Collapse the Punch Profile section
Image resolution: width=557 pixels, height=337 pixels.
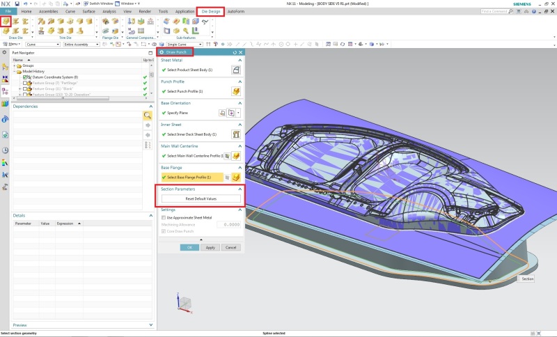(x=240, y=81)
